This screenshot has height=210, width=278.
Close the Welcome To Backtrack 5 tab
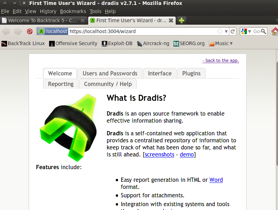83,20
